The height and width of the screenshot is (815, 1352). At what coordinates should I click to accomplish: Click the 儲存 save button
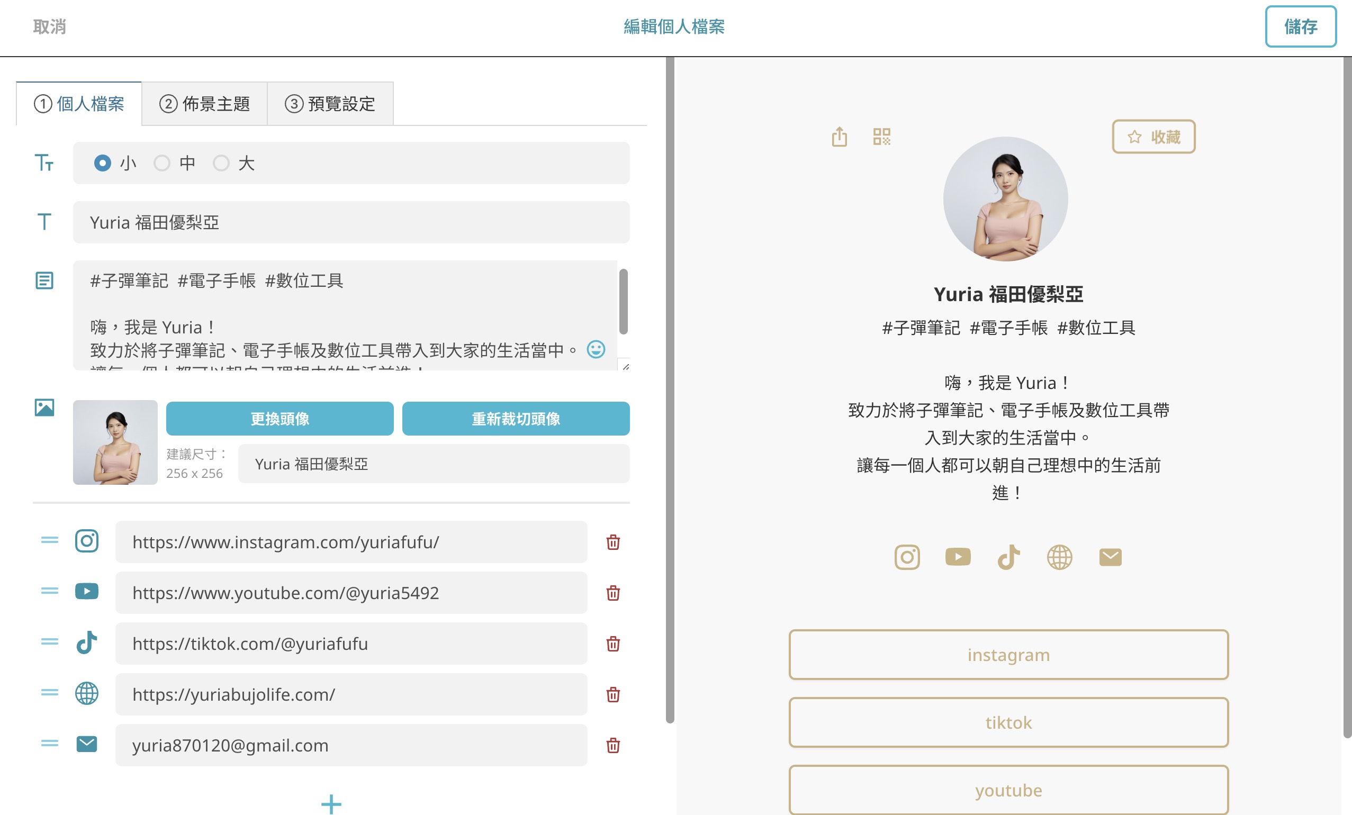(x=1301, y=26)
